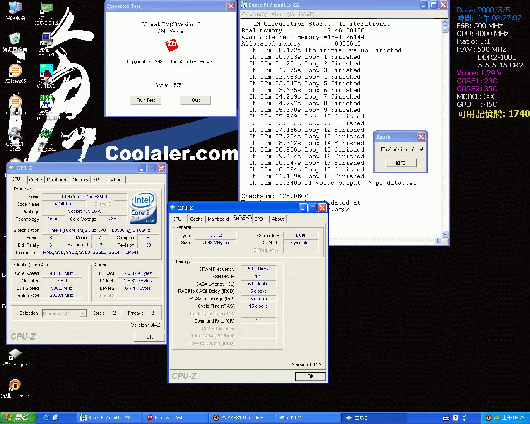530x424 pixels.
Task: Click Super PI horizontal scrollbar right arrow
Action: click(x=438, y=241)
